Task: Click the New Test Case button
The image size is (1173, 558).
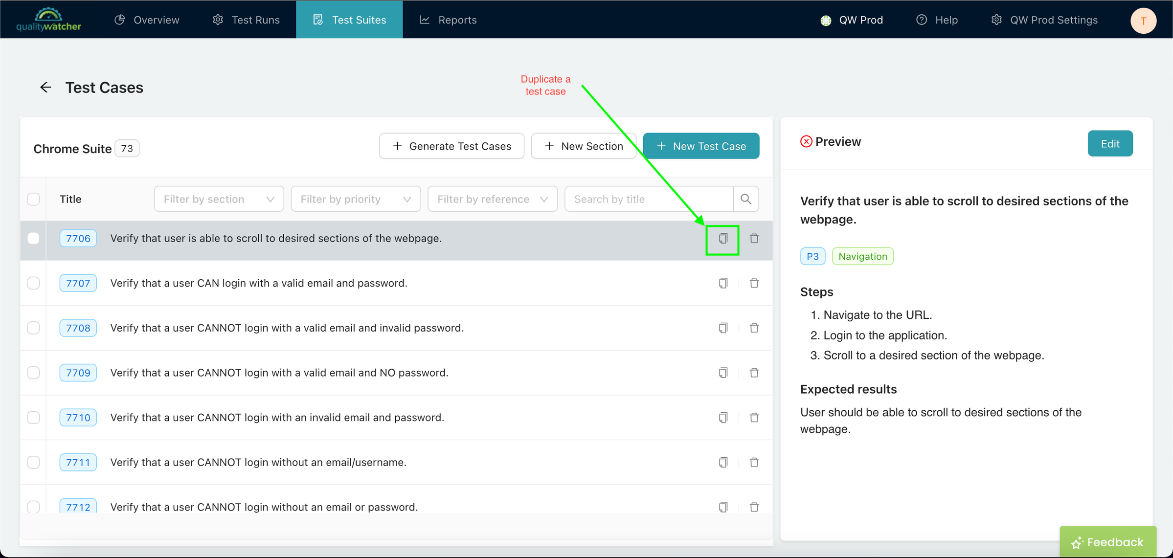Action: 701,146
